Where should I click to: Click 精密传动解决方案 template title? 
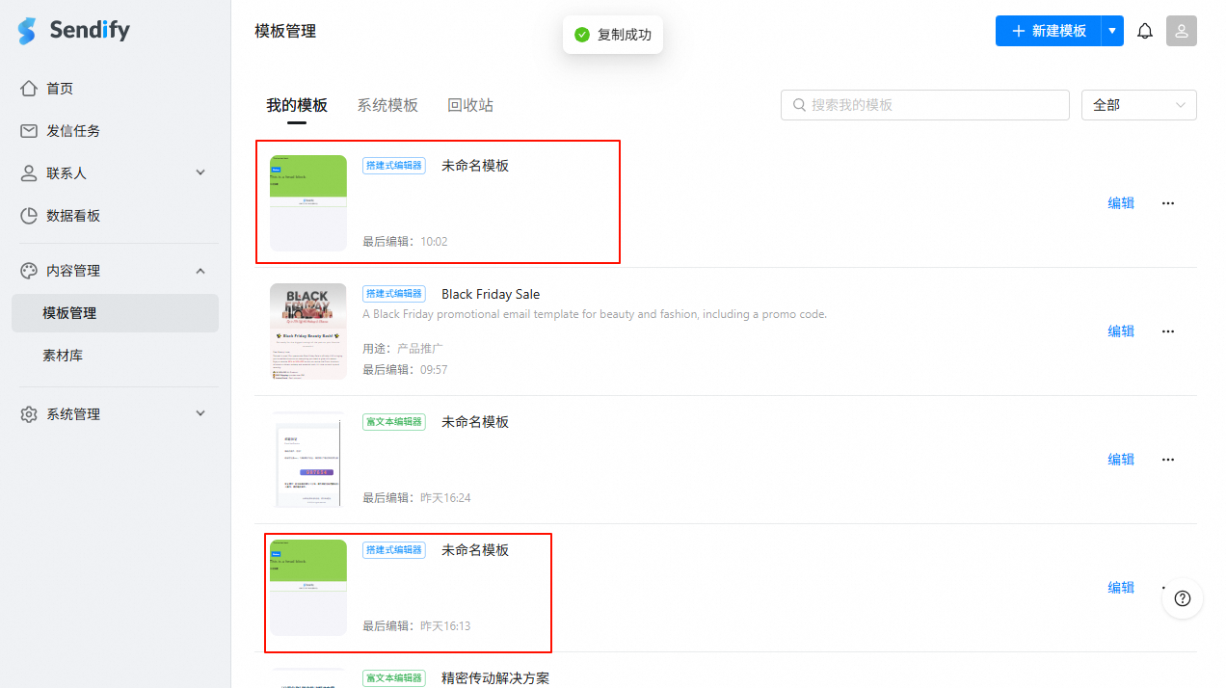pos(495,678)
